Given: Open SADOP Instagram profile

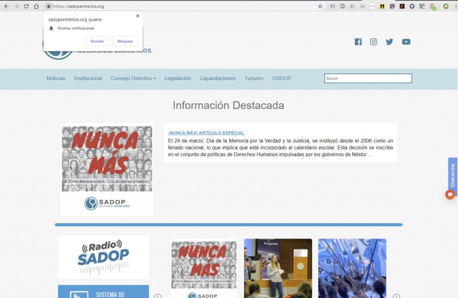Looking at the screenshot, I should coord(373,42).
